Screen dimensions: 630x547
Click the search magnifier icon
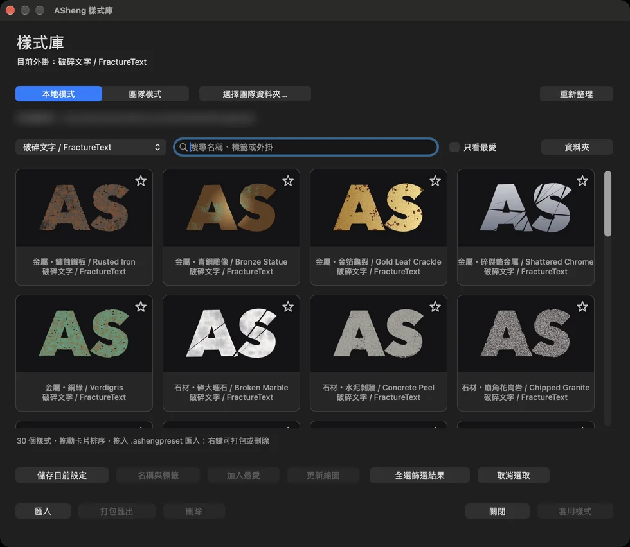183,147
